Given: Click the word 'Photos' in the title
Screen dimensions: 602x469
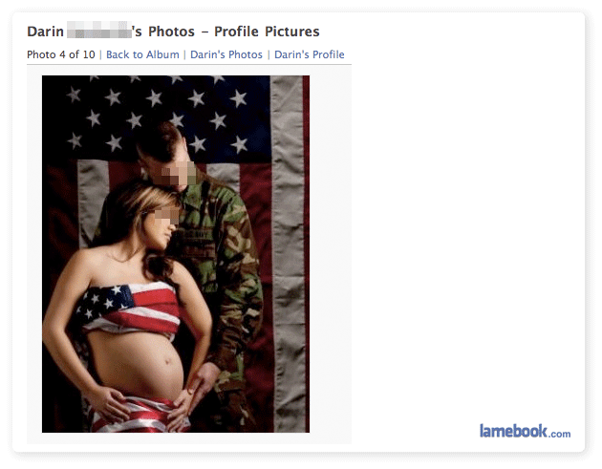Looking at the screenshot, I should (171, 32).
